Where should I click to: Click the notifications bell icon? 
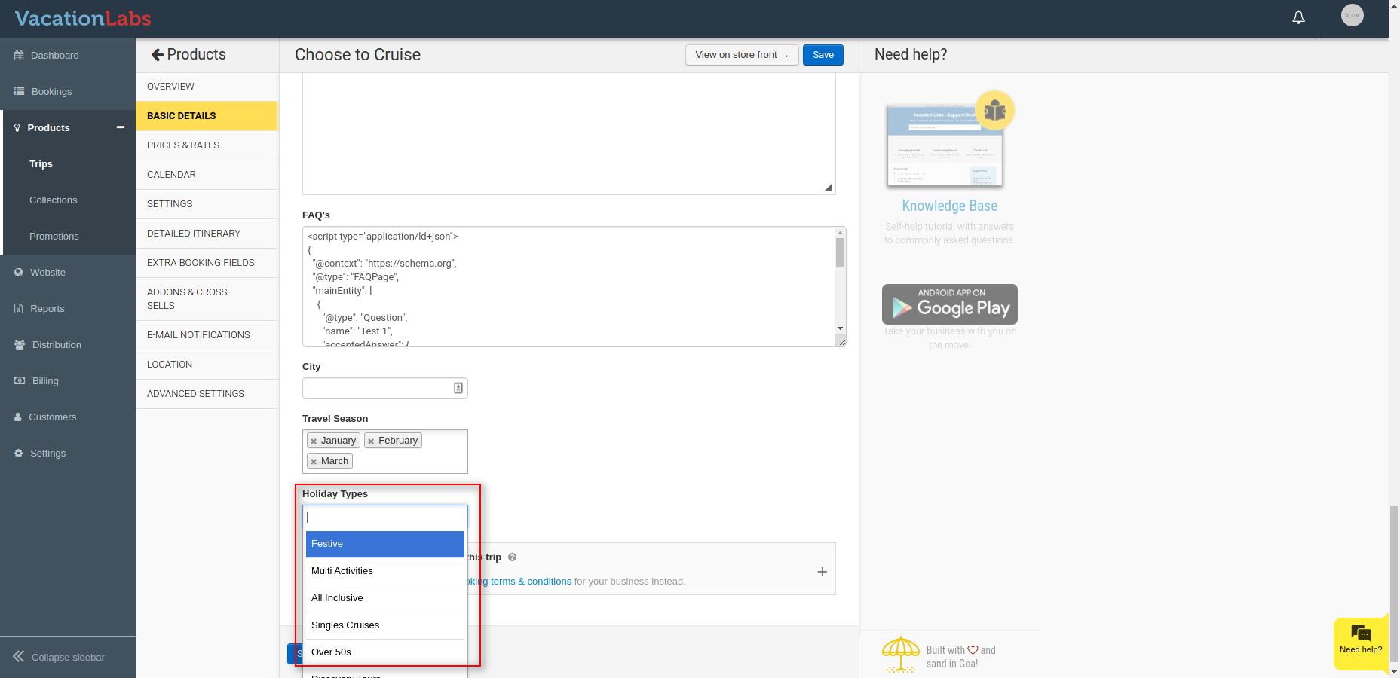(x=1298, y=17)
